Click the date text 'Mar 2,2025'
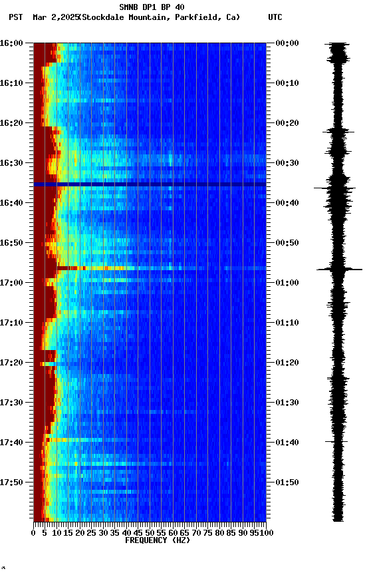 click(x=56, y=17)
